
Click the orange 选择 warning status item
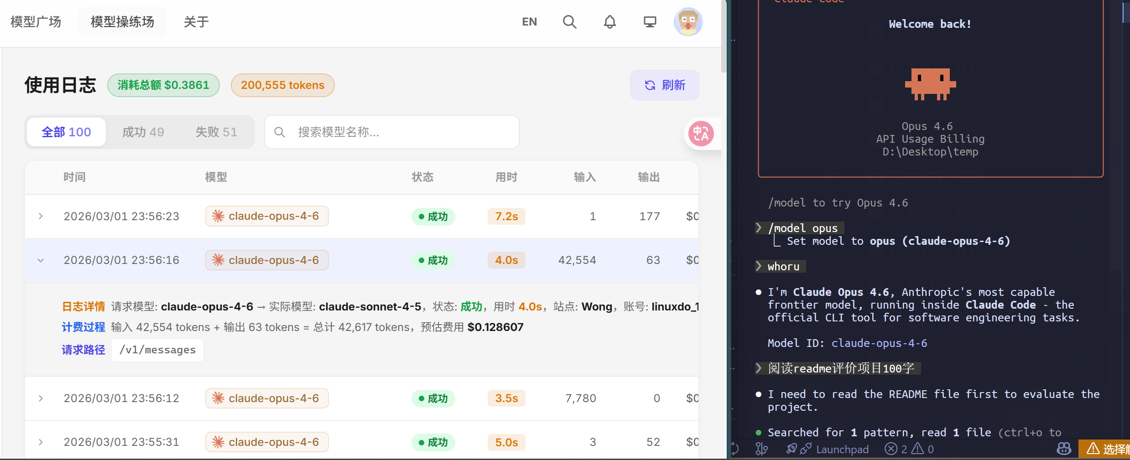(x=1104, y=449)
